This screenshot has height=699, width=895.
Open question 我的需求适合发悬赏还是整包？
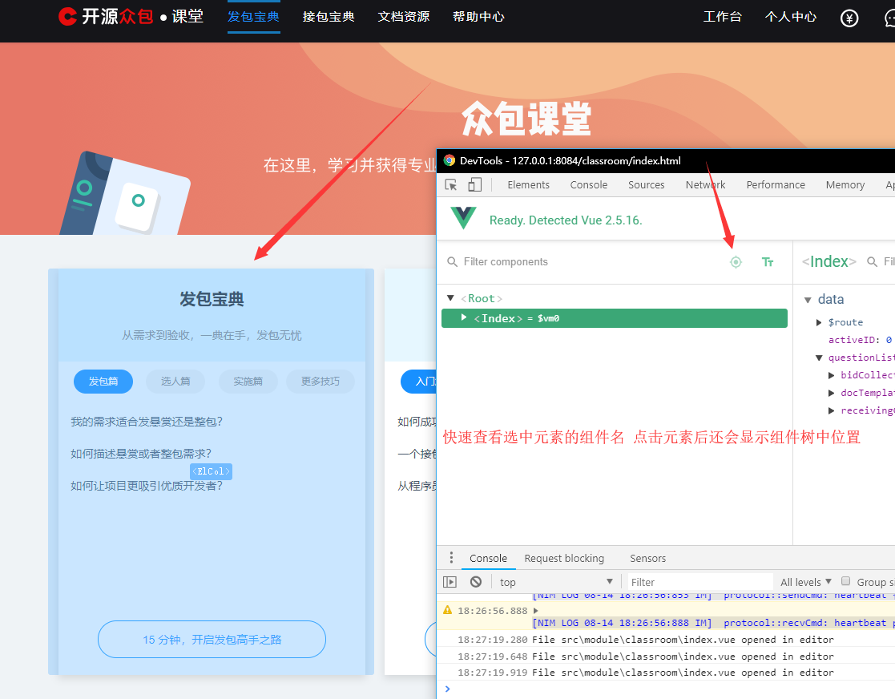146,422
